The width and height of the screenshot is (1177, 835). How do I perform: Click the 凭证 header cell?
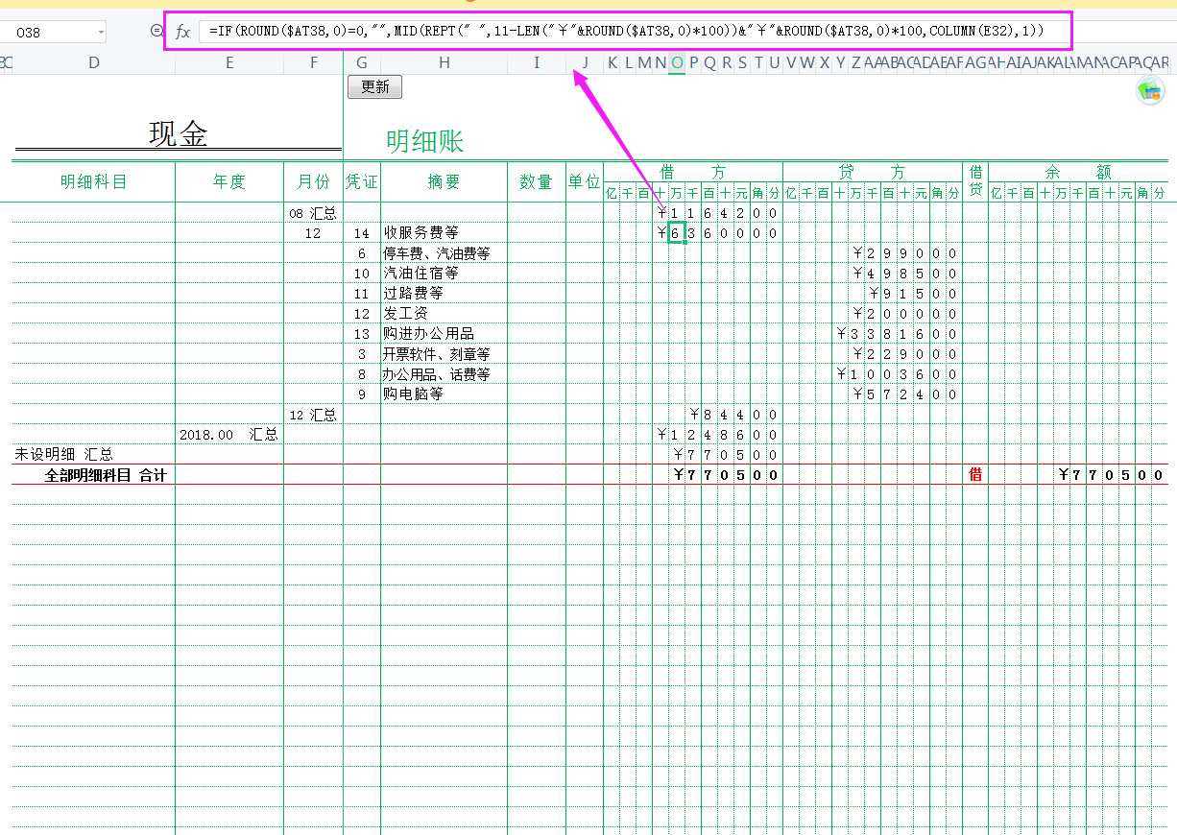(362, 181)
